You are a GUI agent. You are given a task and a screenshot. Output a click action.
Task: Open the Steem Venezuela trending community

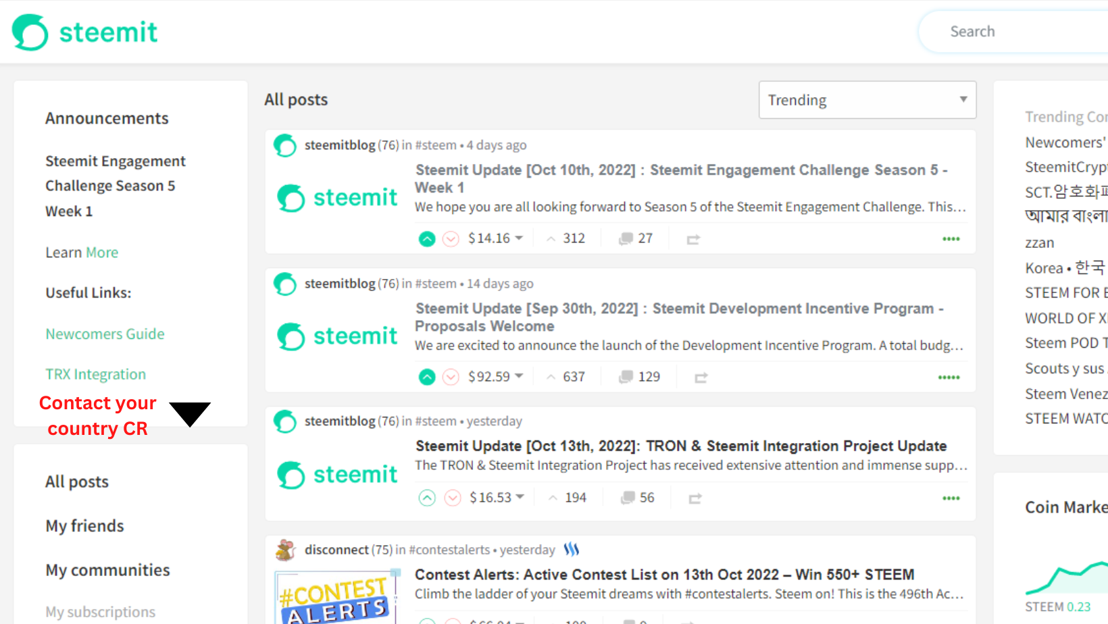(x=1066, y=394)
